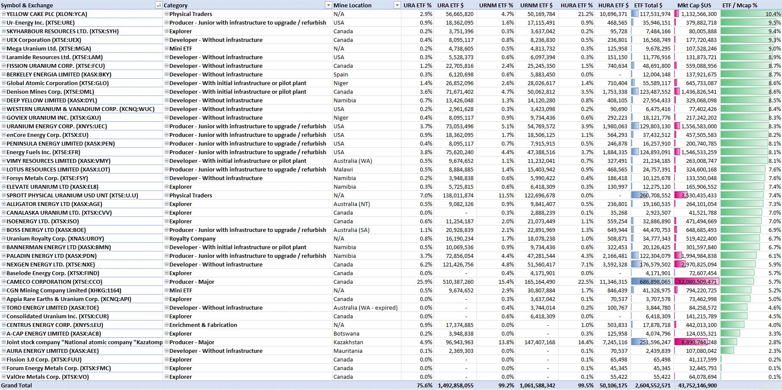
Task: Select Sprott Physical Uranium market cap 3,530,435,433
Action: click(x=696, y=195)
